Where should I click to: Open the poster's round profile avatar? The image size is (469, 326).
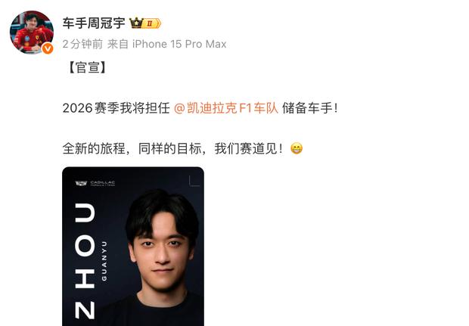click(x=32, y=33)
